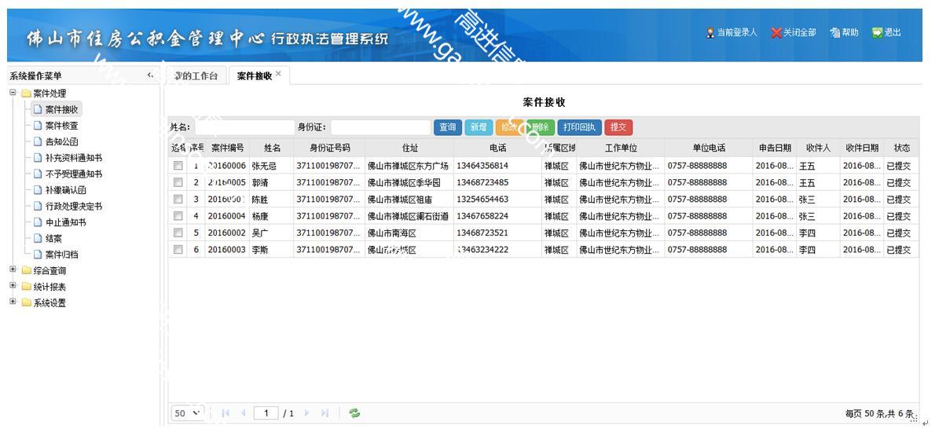Viewport: 939px width, 436px height.
Task: Select the checkbox for case 20160004
Action: (178, 216)
